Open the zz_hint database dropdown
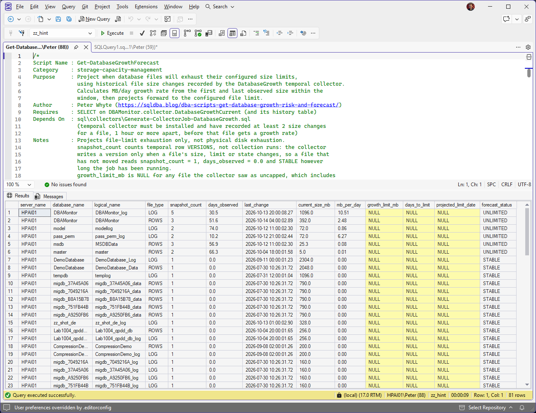Screen dimensions: 536x413 click(x=62, y=33)
